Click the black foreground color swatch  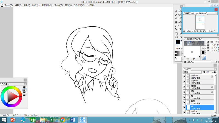pos(178,42)
